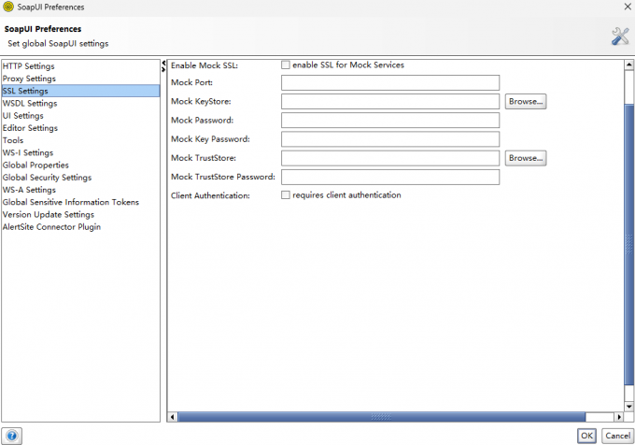Click the horizontal scrollbar left arrow
635x445 pixels.
coord(173,417)
